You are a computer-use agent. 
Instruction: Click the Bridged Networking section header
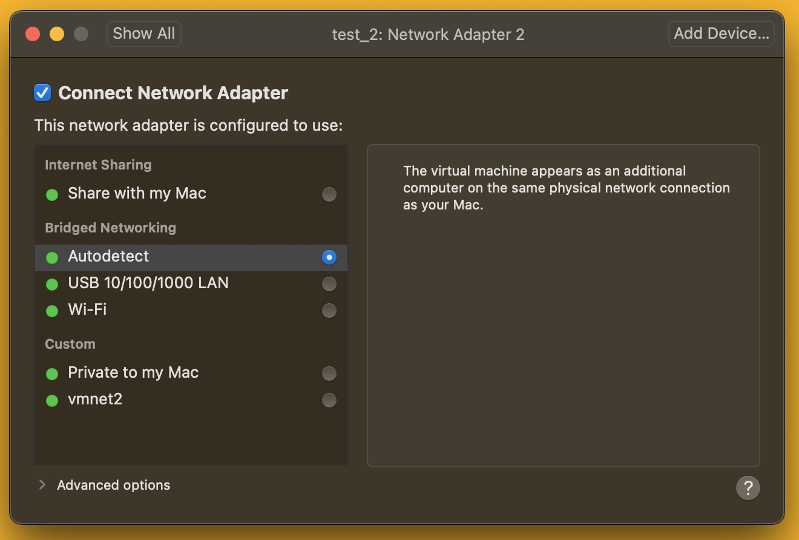click(x=110, y=228)
